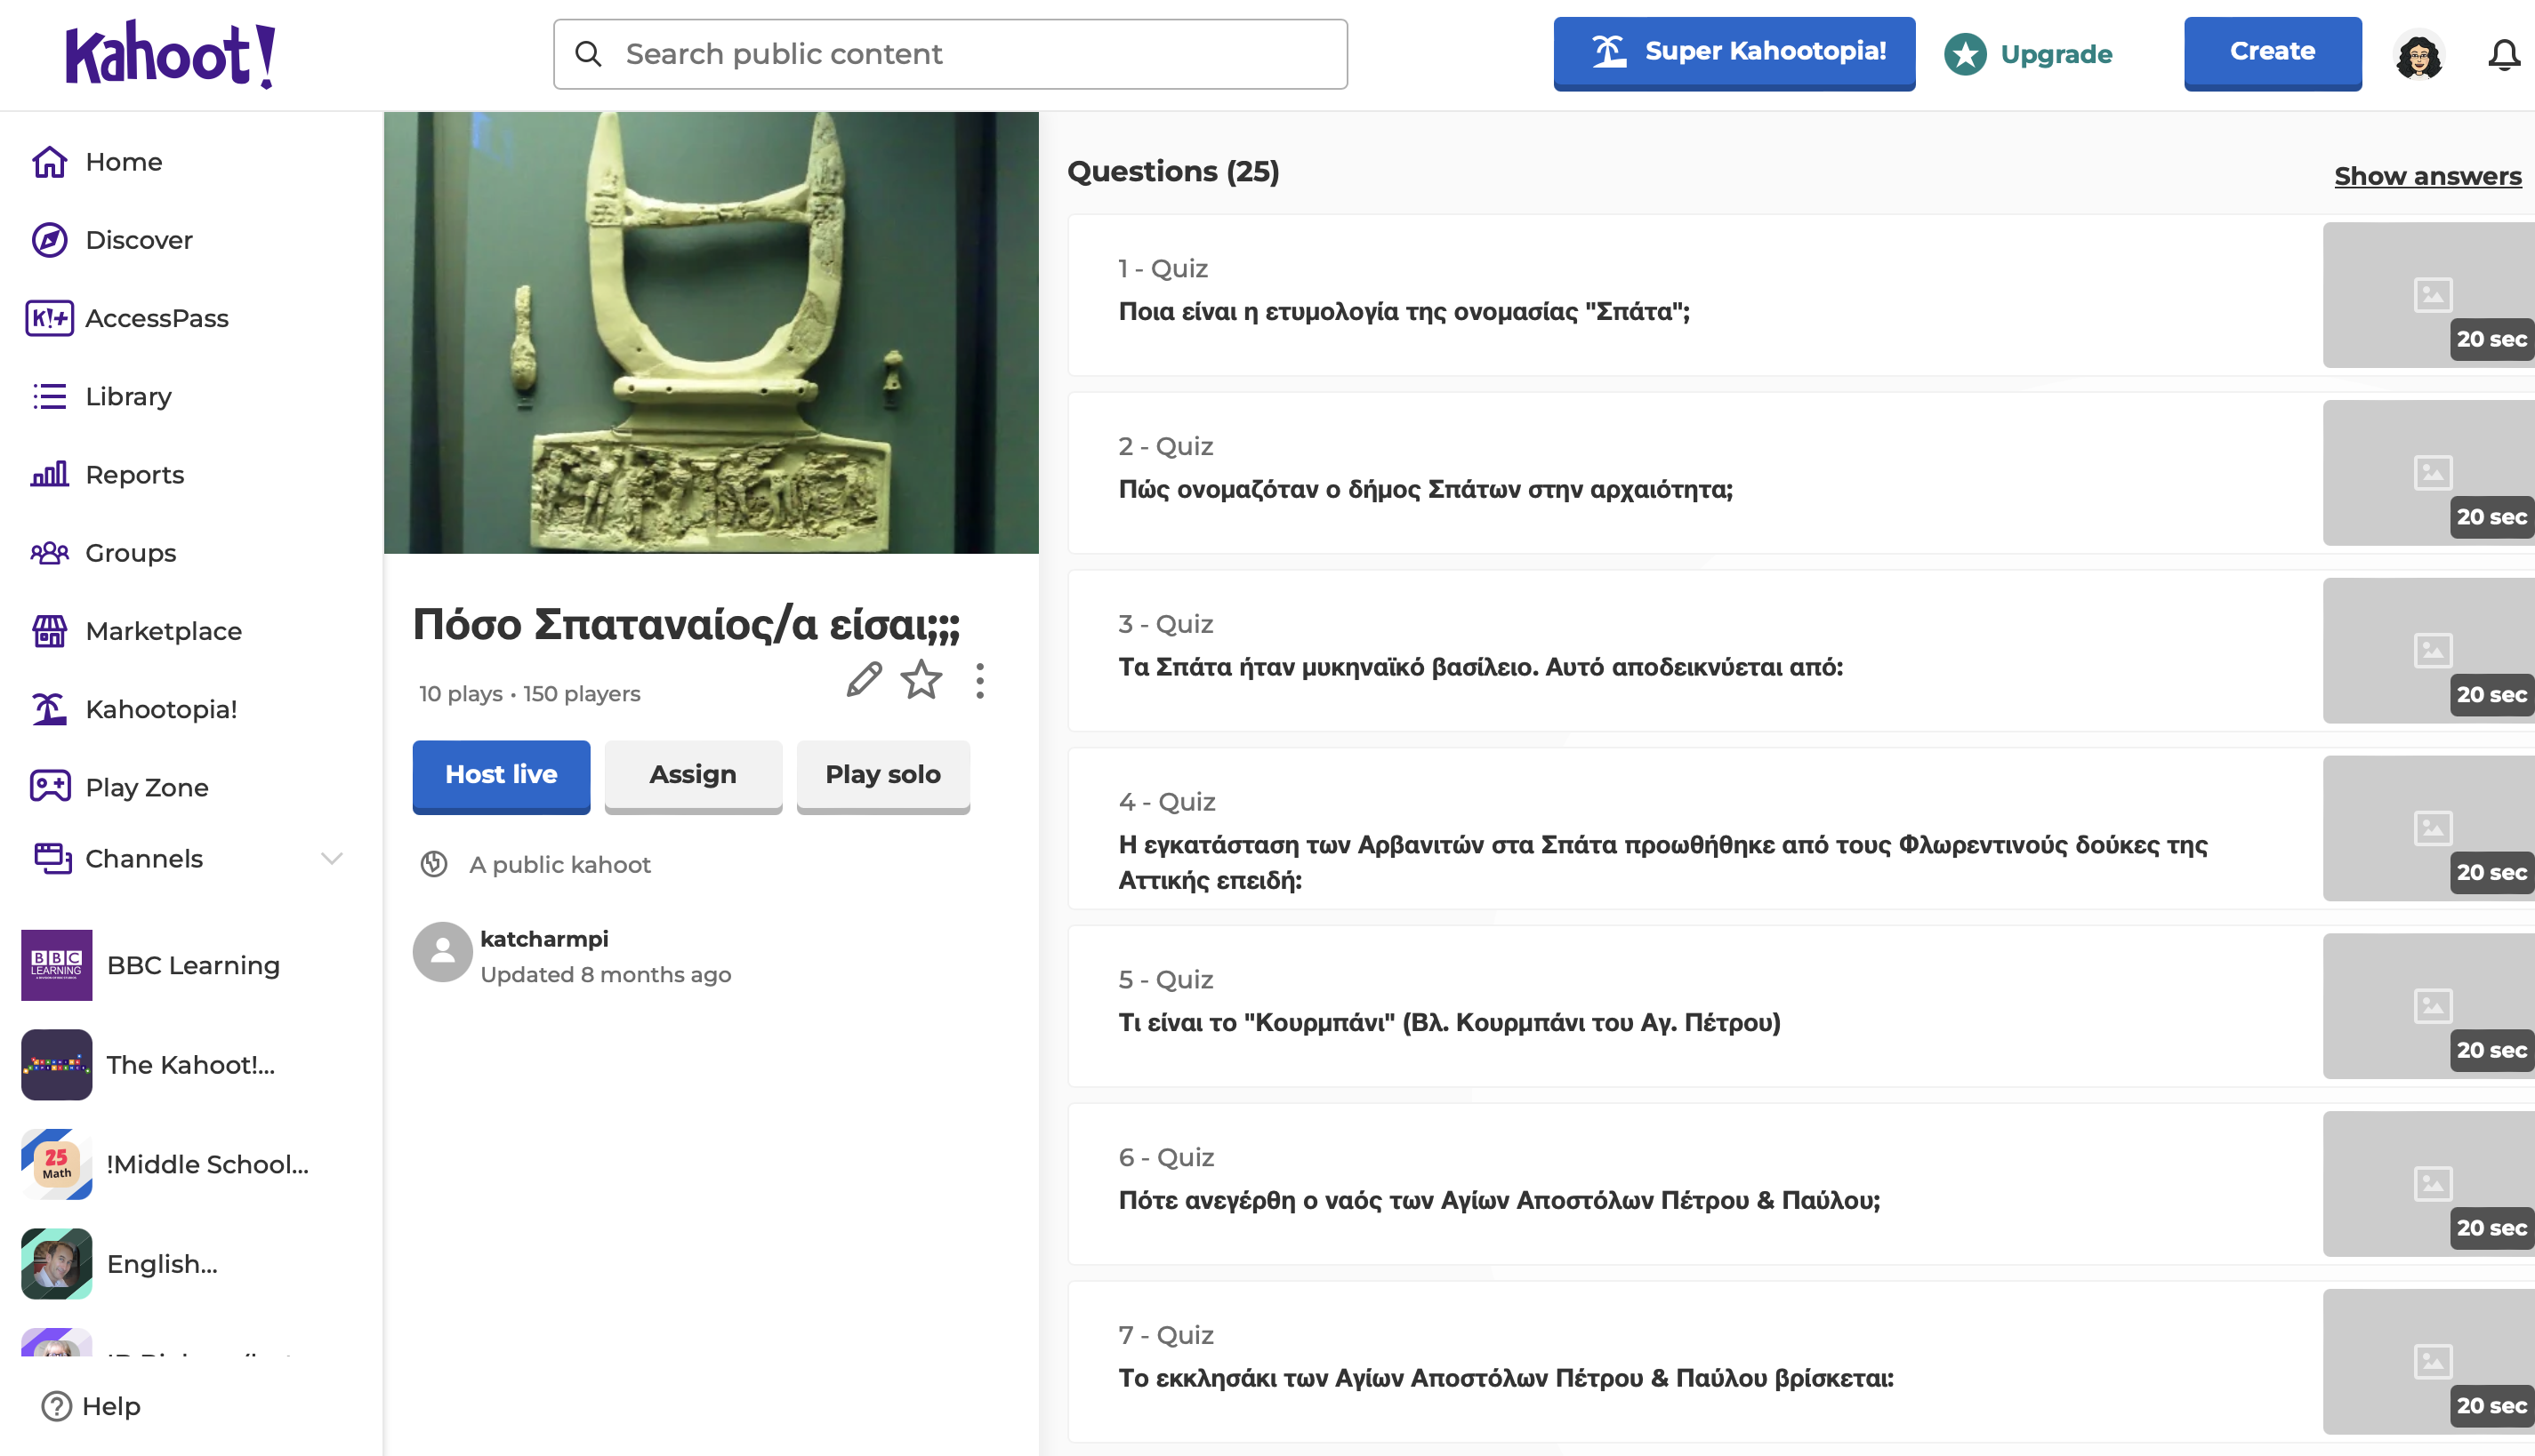Click the Super Kahootopia! button
This screenshot has height=1456, width=2535.
1733,52
